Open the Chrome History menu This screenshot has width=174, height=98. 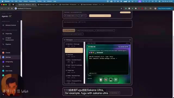pyautogui.click(x=26, y=1)
